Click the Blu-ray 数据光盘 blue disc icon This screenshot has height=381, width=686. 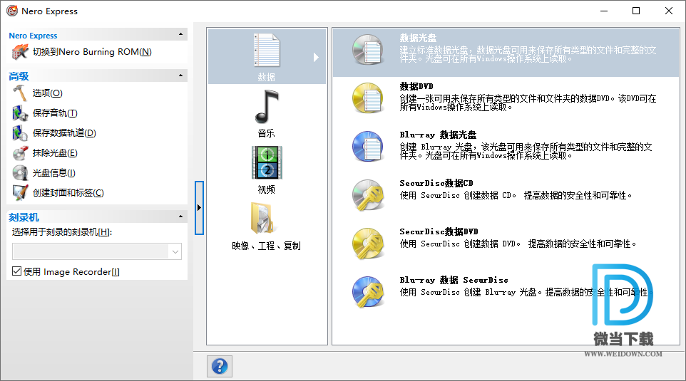click(368, 147)
